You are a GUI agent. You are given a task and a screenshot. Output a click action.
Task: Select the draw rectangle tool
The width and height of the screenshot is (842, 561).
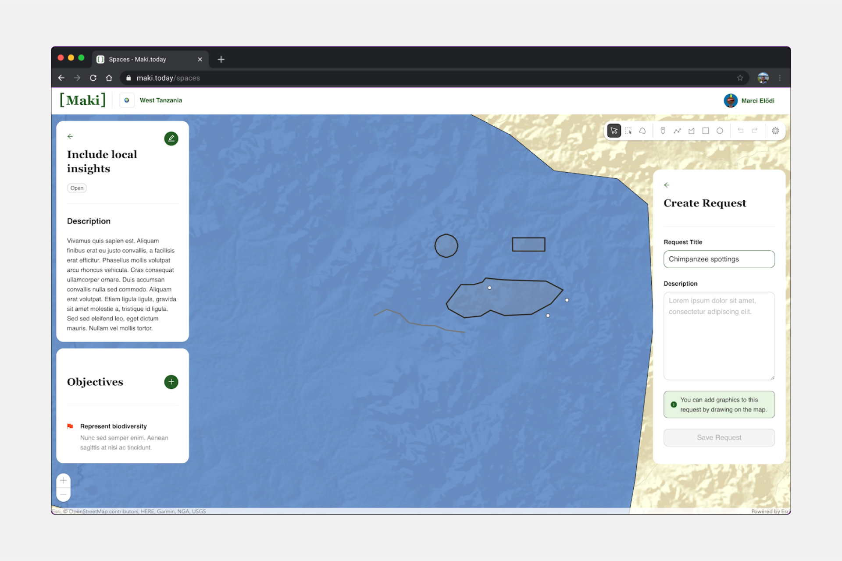[706, 131]
